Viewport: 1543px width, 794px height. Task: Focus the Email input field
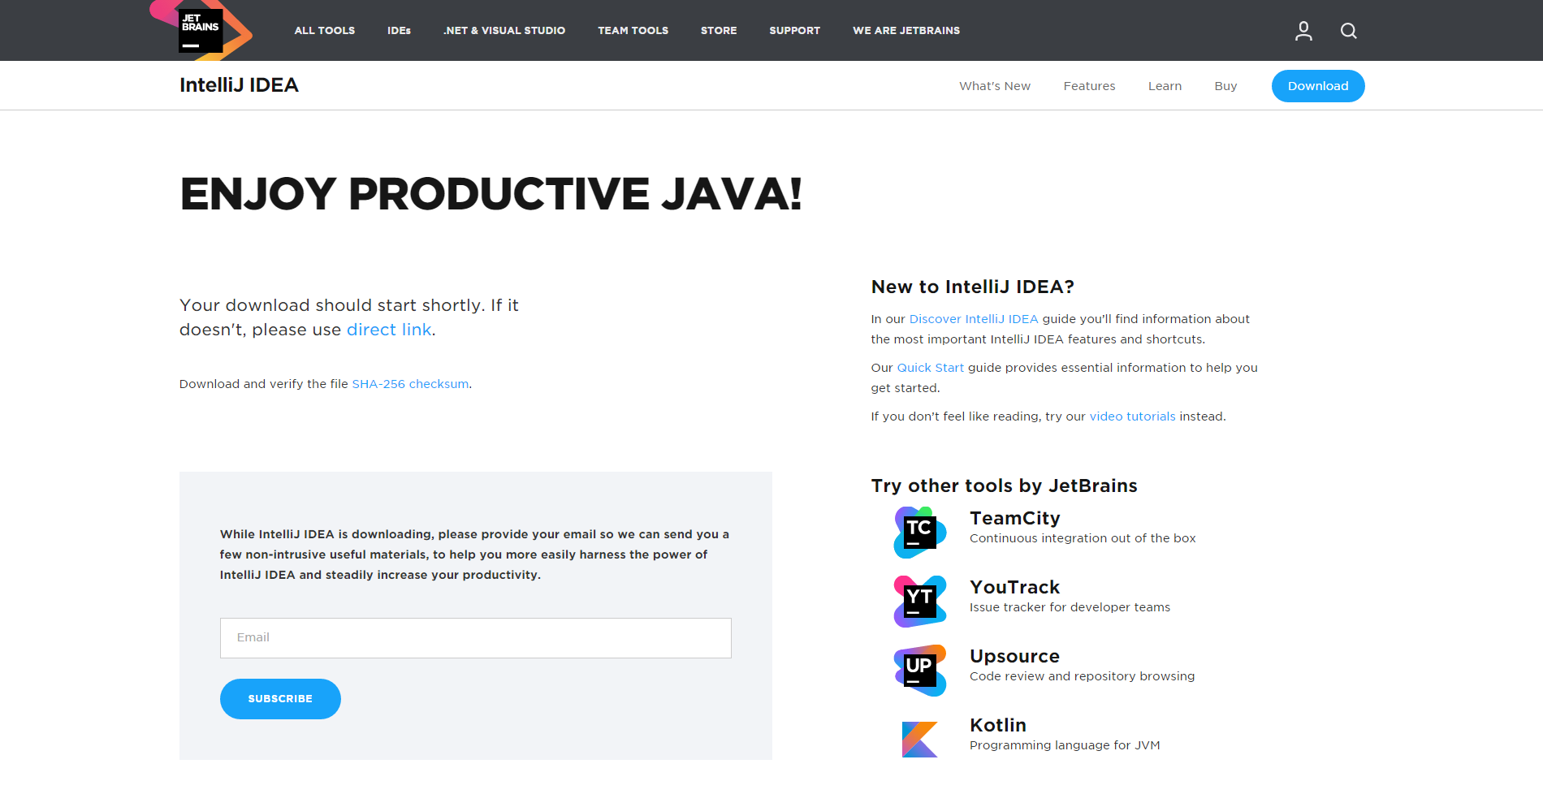click(x=476, y=638)
